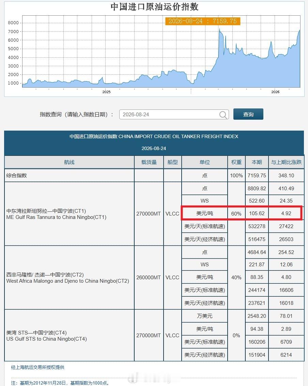Click the CT1 USD per ton value 105.62
Screen dimensions: 308x386
[x=257, y=213]
